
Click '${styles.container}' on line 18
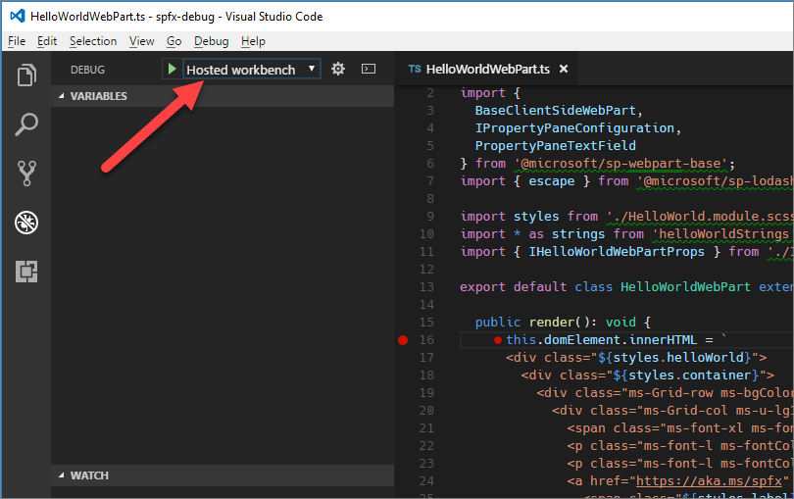click(686, 375)
